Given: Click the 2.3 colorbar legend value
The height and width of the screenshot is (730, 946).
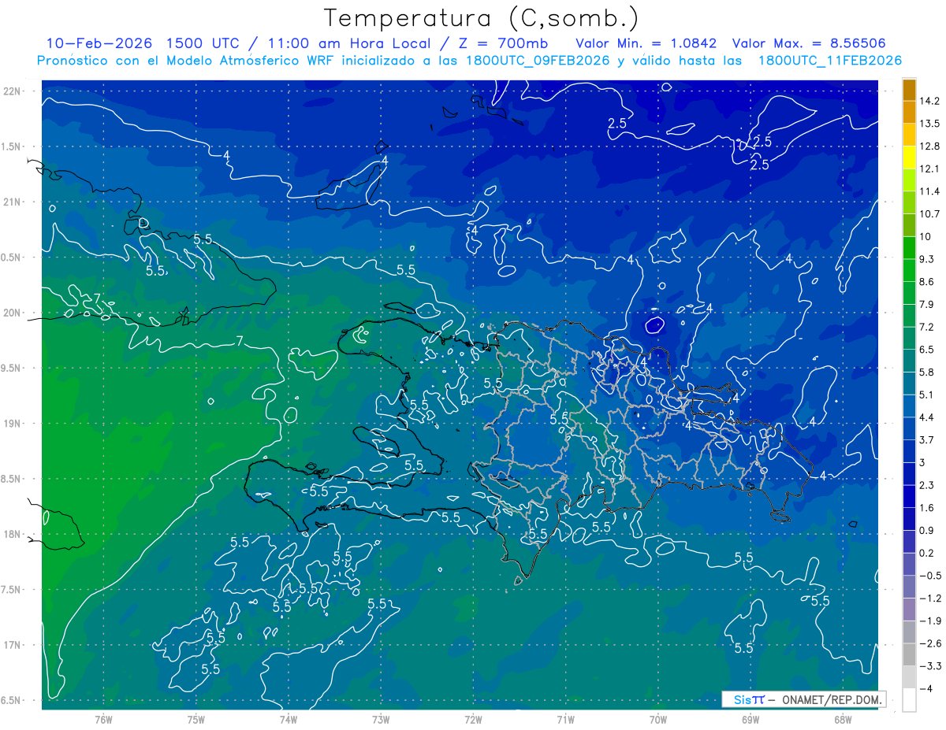Looking at the screenshot, I should 928,484.
